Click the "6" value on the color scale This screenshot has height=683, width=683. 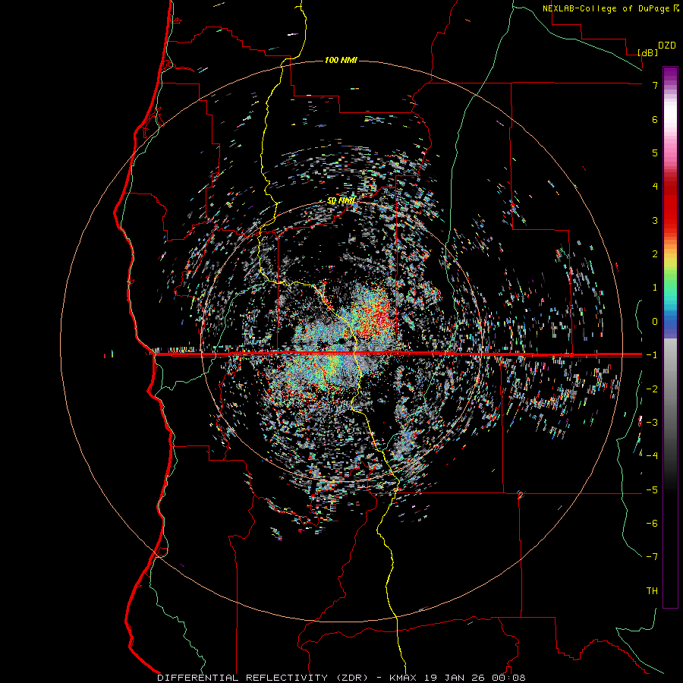coord(655,119)
